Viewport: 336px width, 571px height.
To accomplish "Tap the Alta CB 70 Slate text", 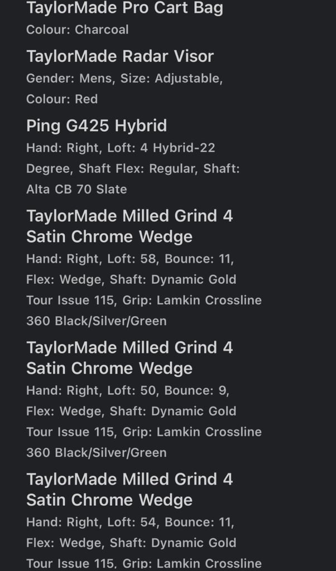I will pyautogui.click(x=76, y=190).
